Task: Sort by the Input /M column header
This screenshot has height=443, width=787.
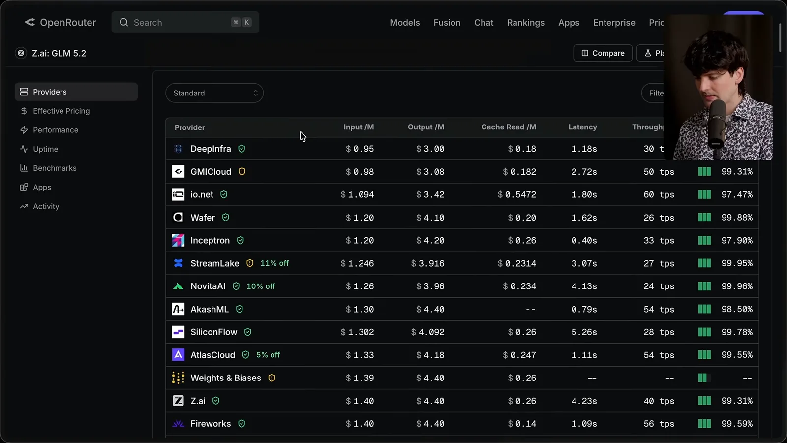Action: point(359,127)
